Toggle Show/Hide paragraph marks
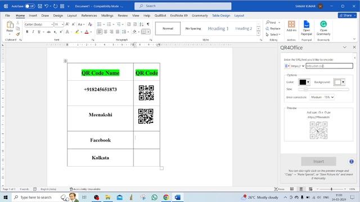360x202 pixels. pos(148,24)
